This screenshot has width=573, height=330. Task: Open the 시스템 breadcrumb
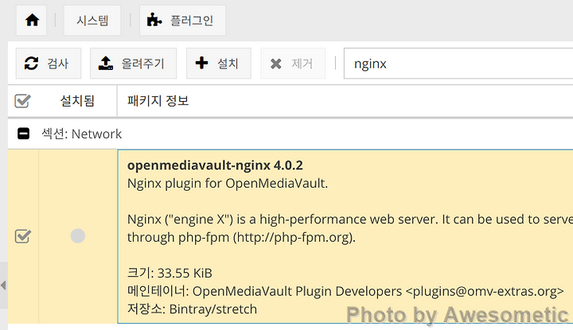coord(92,20)
